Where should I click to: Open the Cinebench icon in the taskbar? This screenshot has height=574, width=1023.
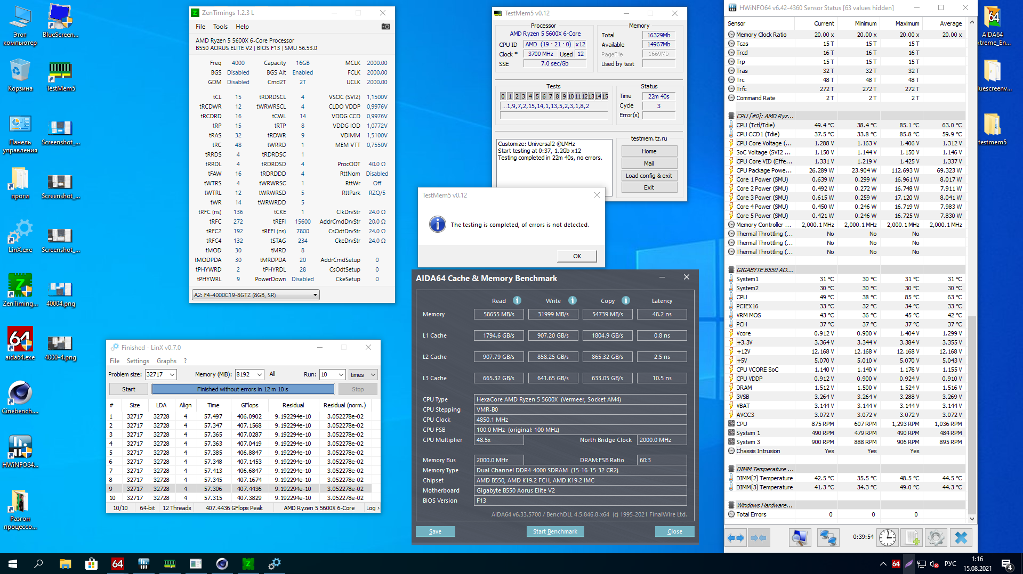[x=222, y=564]
